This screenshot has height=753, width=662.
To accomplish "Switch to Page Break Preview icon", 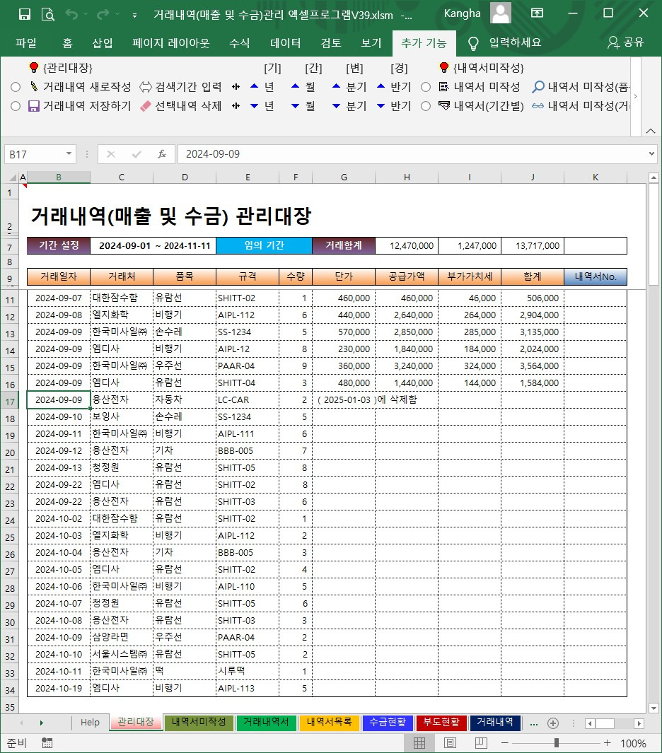I will (481, 743).
